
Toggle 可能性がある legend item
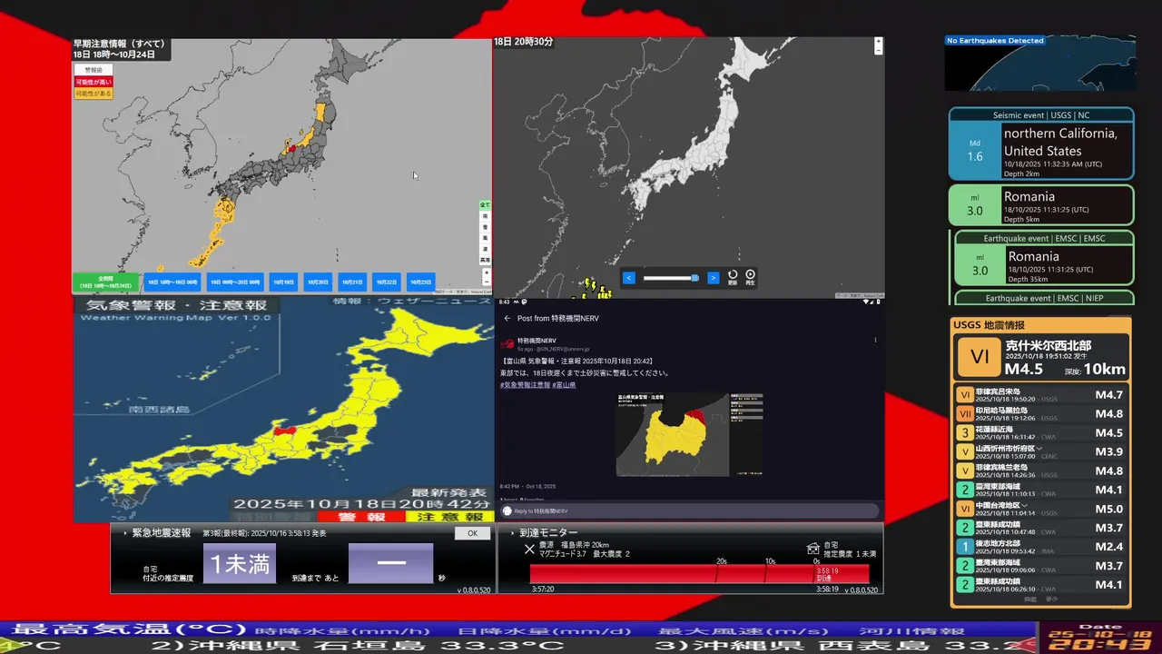94,94
